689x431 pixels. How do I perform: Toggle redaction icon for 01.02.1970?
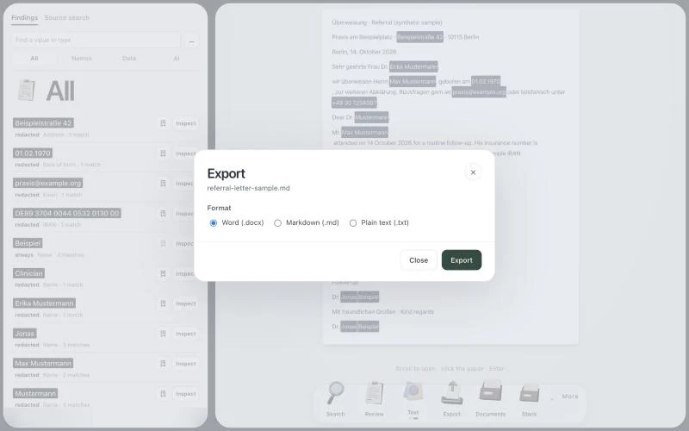coord(163,153)
